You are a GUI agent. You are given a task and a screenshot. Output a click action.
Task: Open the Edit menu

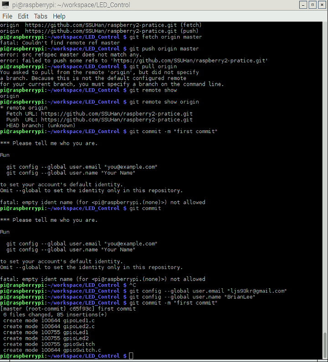(23, 16)
